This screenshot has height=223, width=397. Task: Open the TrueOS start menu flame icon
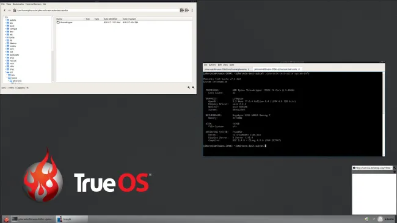click(x=6, y=219)
